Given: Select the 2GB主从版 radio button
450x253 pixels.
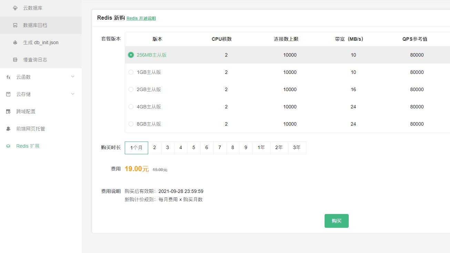Looking at the screenshot, I should coord(131,89).
